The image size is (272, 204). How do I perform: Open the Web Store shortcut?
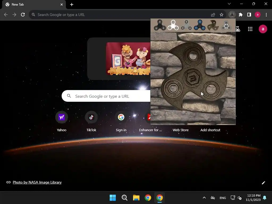pos(181,130)
